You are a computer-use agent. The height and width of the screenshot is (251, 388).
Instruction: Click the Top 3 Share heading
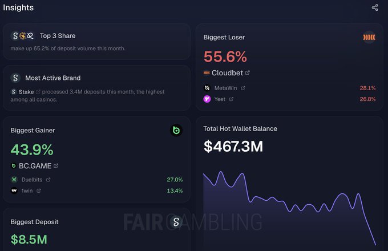point(58,36)
